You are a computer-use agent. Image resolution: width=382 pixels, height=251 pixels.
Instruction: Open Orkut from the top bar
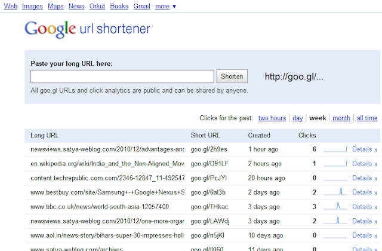pyautogui.click(x=97, y=6)
